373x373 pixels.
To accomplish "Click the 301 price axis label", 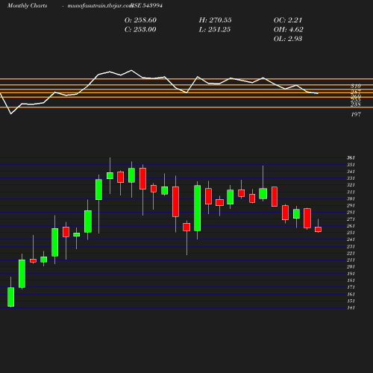I will tap(351, 198).
